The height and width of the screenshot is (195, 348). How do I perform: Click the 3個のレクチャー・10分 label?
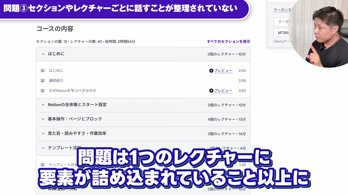click(226, 54)
